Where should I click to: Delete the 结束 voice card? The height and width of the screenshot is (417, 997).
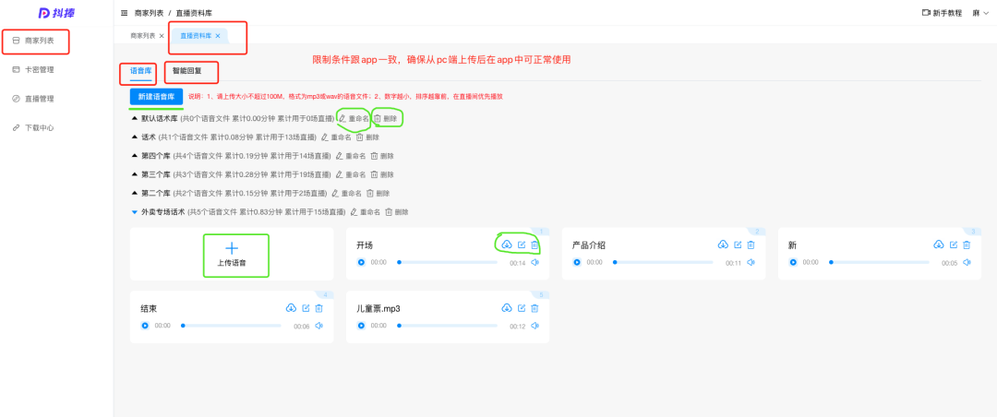tap(319, 308)
